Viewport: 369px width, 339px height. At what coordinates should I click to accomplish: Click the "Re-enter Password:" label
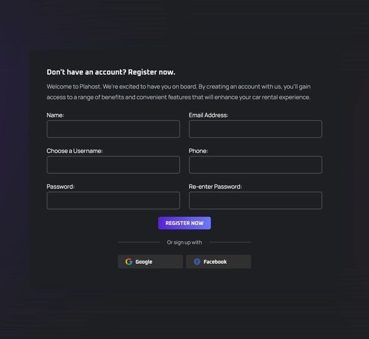click(x=215, y=187)
